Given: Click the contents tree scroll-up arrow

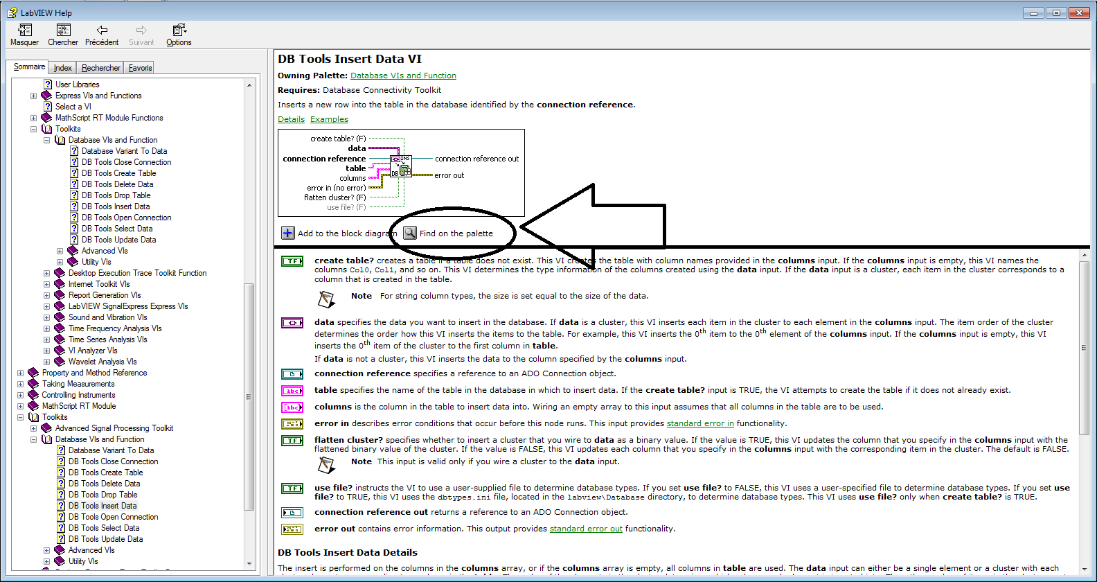Looking at the screenshot, I should click(x=249, y=85).
